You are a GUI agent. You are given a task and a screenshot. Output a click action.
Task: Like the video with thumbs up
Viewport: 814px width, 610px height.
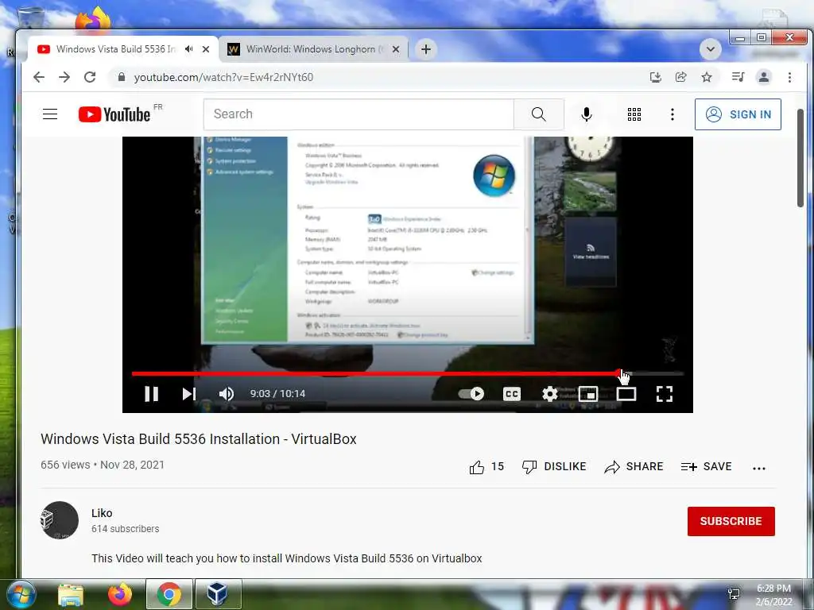pyautogui.click(x=486, y=467)
